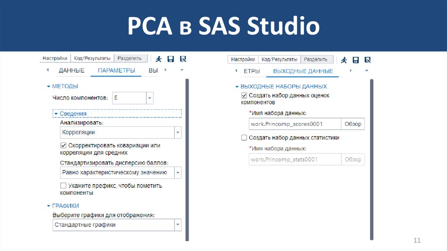Check Создать набор данных статистики
This screenshot has width=447, height=251.
[x=244, y=138]
